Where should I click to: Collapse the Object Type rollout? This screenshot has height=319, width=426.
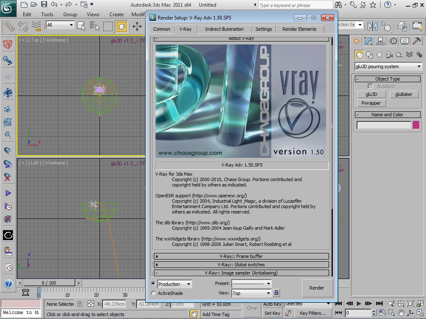click(387, 79)
